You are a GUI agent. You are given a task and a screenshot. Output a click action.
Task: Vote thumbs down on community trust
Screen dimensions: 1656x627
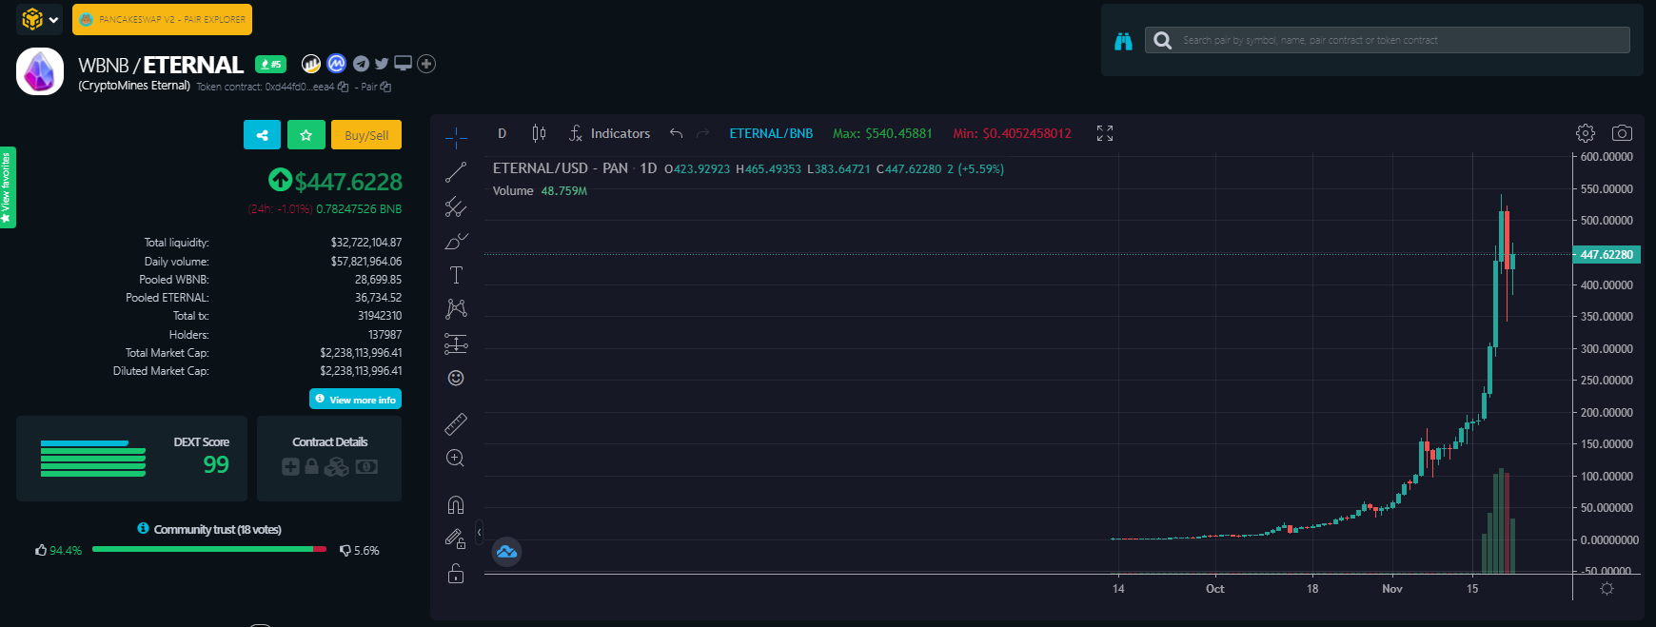pyautogui.click(x=345, y=550)
